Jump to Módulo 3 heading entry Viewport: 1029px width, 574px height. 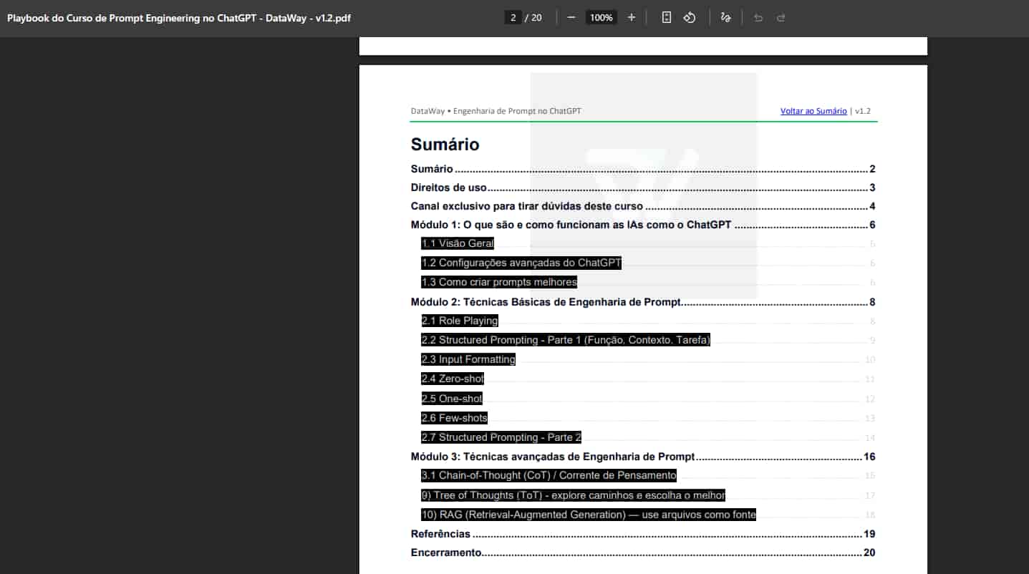click(552, 457)
